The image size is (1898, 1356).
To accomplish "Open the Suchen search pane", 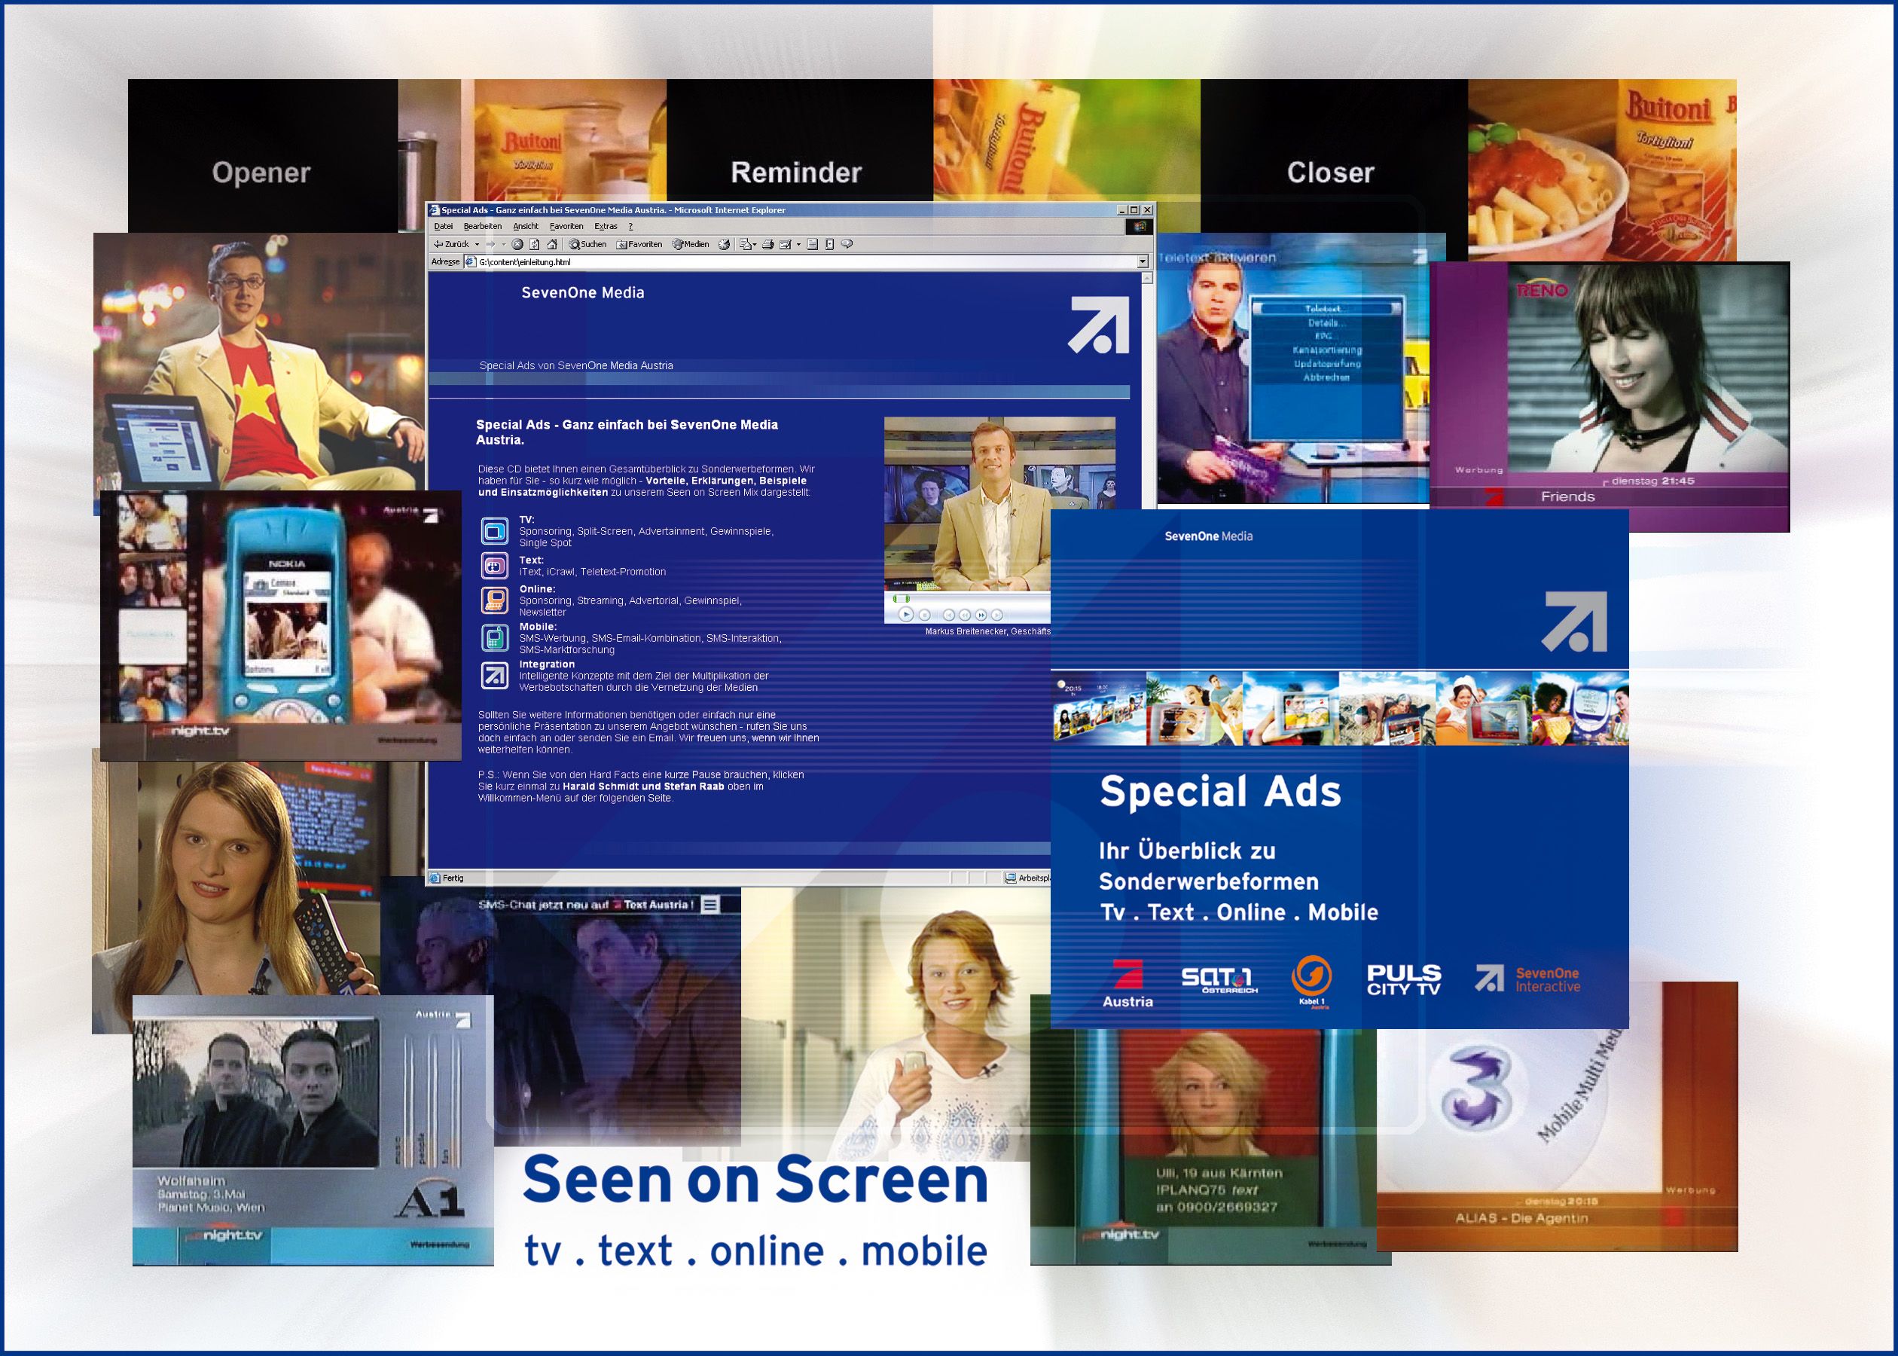I will pyautogui.click(x=587, y=244).
